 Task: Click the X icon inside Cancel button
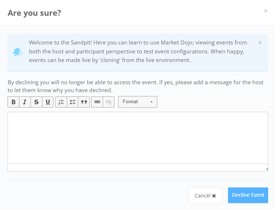[x=214, y=196]
